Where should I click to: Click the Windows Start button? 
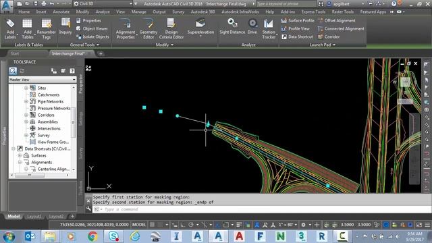point(9,236)
